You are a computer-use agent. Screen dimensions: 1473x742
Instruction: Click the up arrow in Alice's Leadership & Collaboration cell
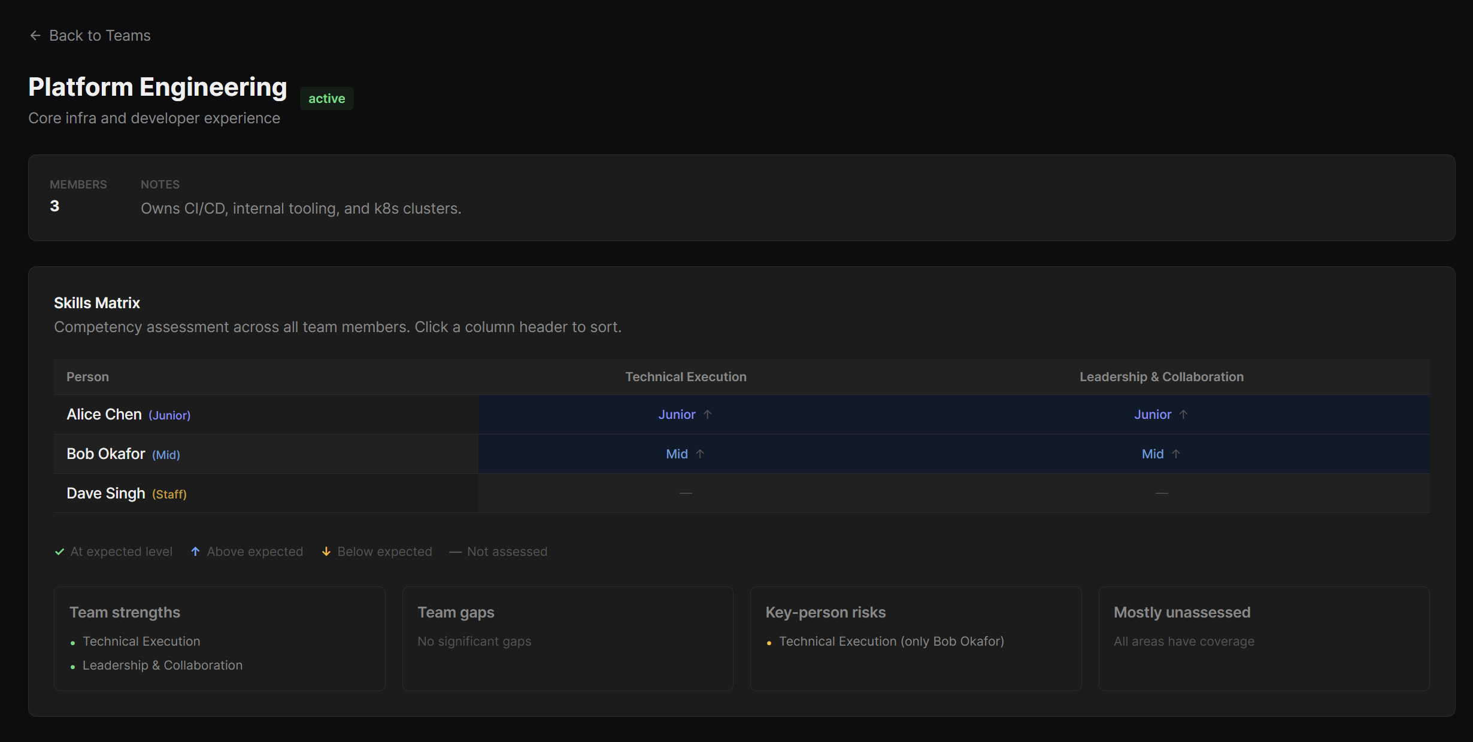pyautogui.click(x=1183, y=415)
